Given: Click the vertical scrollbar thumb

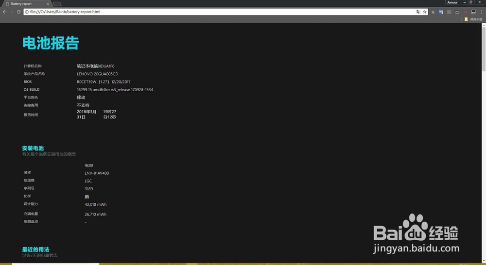Looking at the screenshot, I should 484,50.
